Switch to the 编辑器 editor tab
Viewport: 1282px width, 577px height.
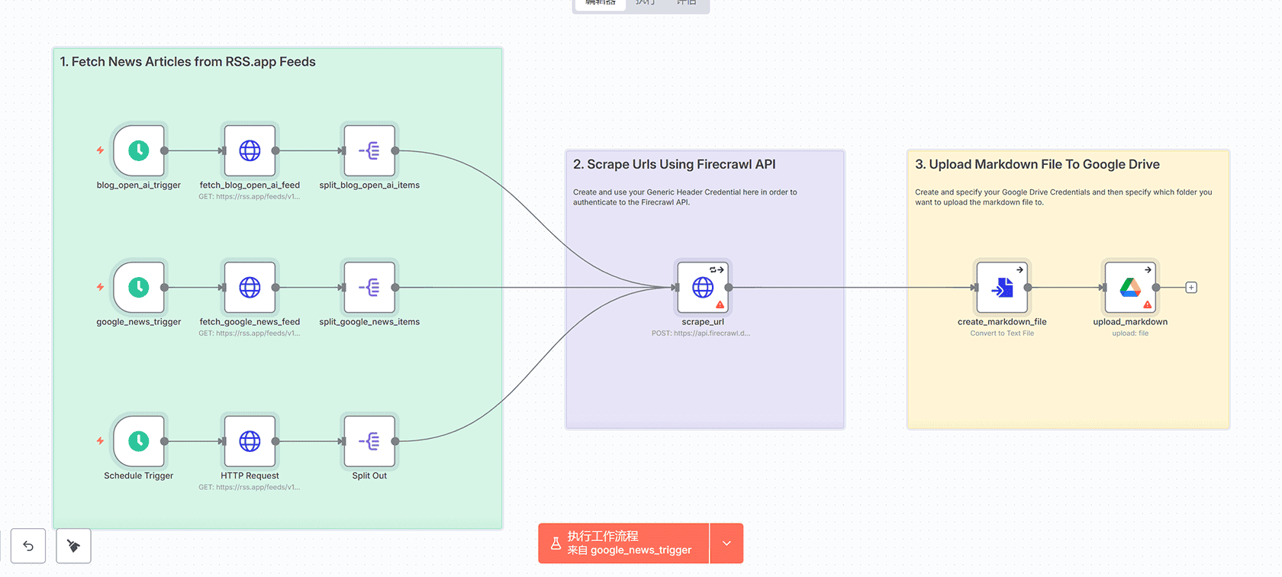[600, 3]
